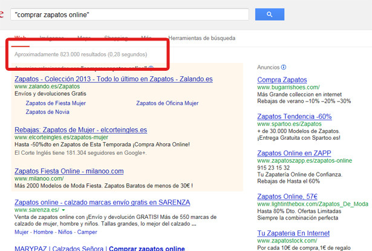Open Tu Zapateria En Internet ad
This screenshot has height=251, width=372.
(293, 233)
